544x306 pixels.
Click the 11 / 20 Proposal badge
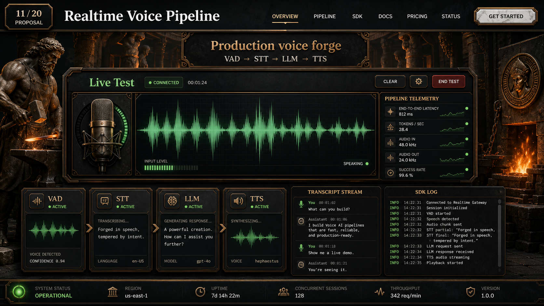coord(29,17)
